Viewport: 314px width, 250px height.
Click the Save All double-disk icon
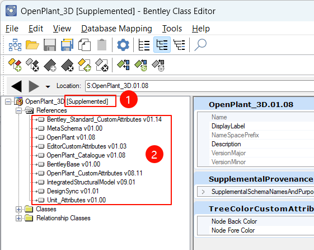(67, 45)
